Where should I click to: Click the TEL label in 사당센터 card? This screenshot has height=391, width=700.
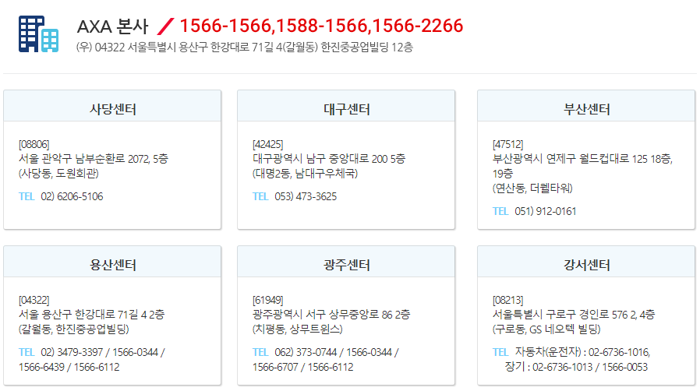(x=27, y=196)
